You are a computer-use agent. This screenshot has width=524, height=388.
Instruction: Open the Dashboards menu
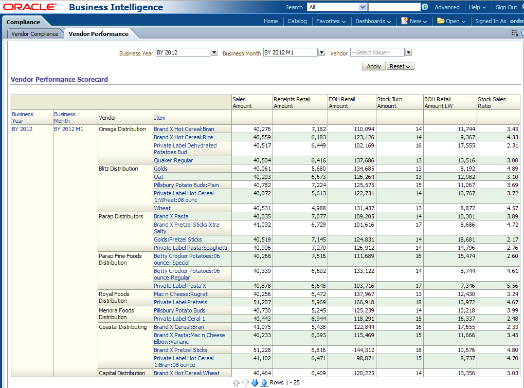(373, 21)
